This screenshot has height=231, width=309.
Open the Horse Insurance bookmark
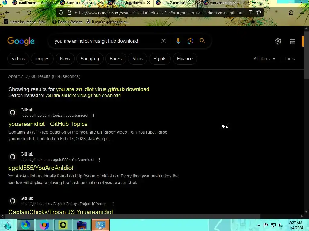point(26,22)
